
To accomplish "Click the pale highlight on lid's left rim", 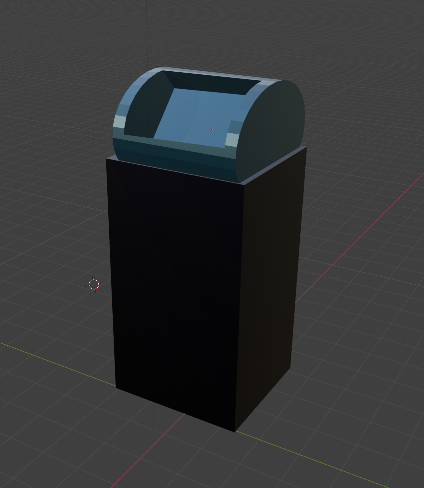I will 120,121.
